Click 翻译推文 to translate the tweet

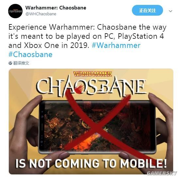click(x=21, y=63)
